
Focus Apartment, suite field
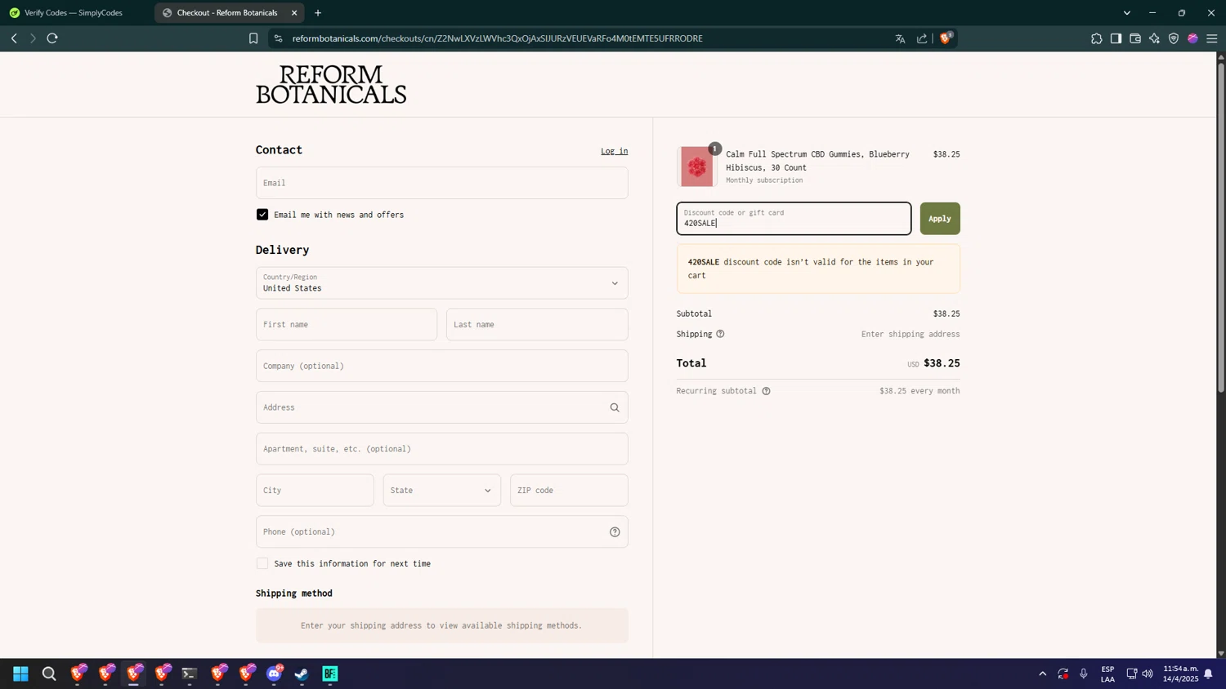441,449
